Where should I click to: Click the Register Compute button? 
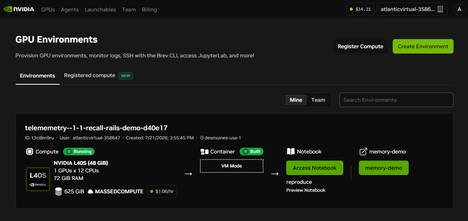point(360,46)
